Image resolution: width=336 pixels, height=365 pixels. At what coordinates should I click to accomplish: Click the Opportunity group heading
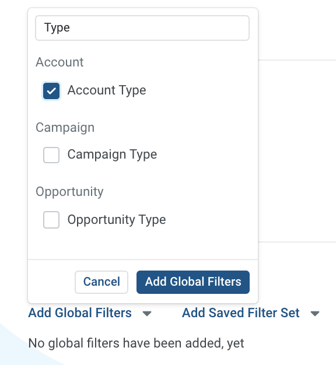[x=69, y=192]
